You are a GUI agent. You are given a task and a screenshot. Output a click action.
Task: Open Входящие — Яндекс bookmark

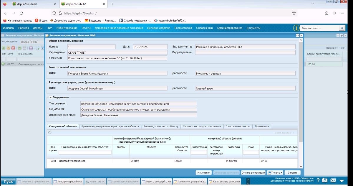click(x=100, y=21)
